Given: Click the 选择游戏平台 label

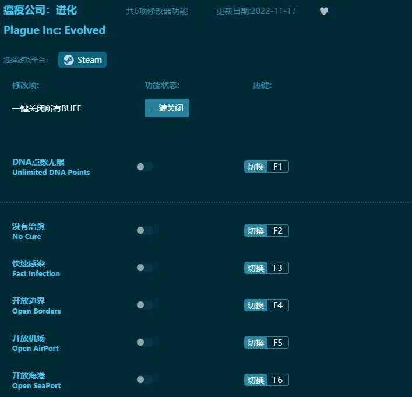Looking at the screenshot, I should click(26, 60).
